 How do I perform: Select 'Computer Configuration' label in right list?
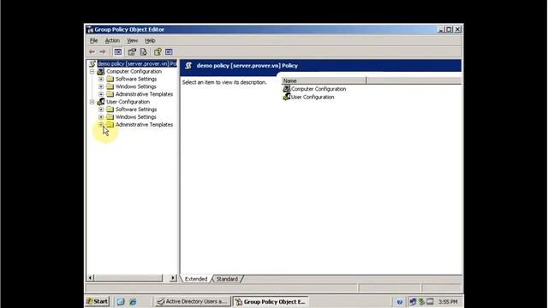point(319,89)
